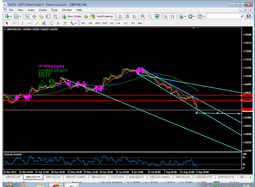The image size is (255, 187).
Task: Switch to bar chart display
Action: pos(120,16)
